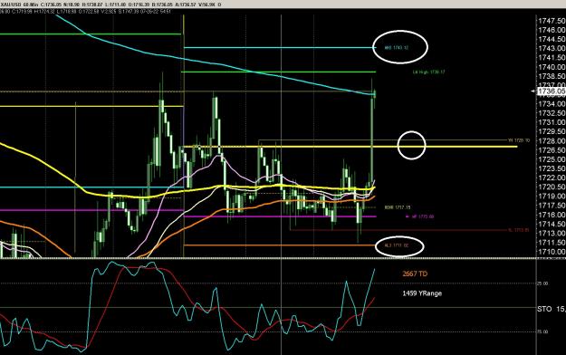The width and height of the screenshot is (566, 355).
Task: Click the 1731.00 price axis label
Action: [552, 122]
